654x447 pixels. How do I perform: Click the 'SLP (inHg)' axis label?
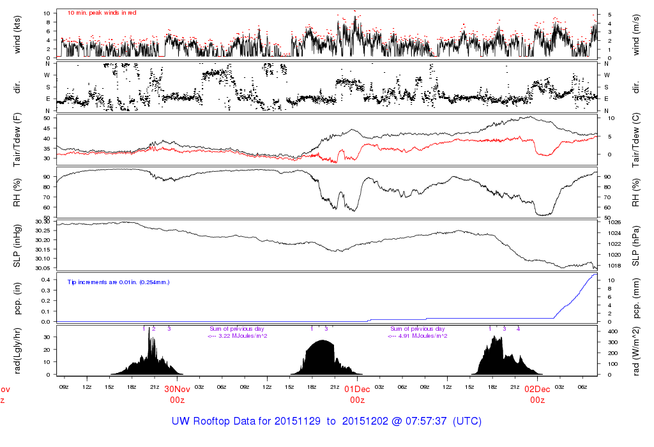17,246
